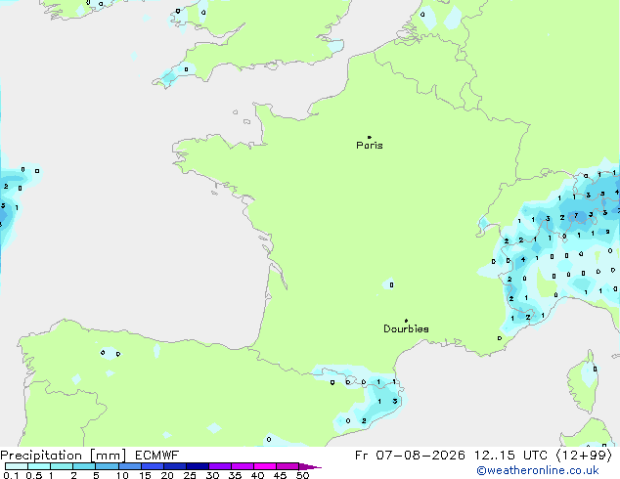Pick the 0.5–1 mm legend swatch

click(39, 466)
